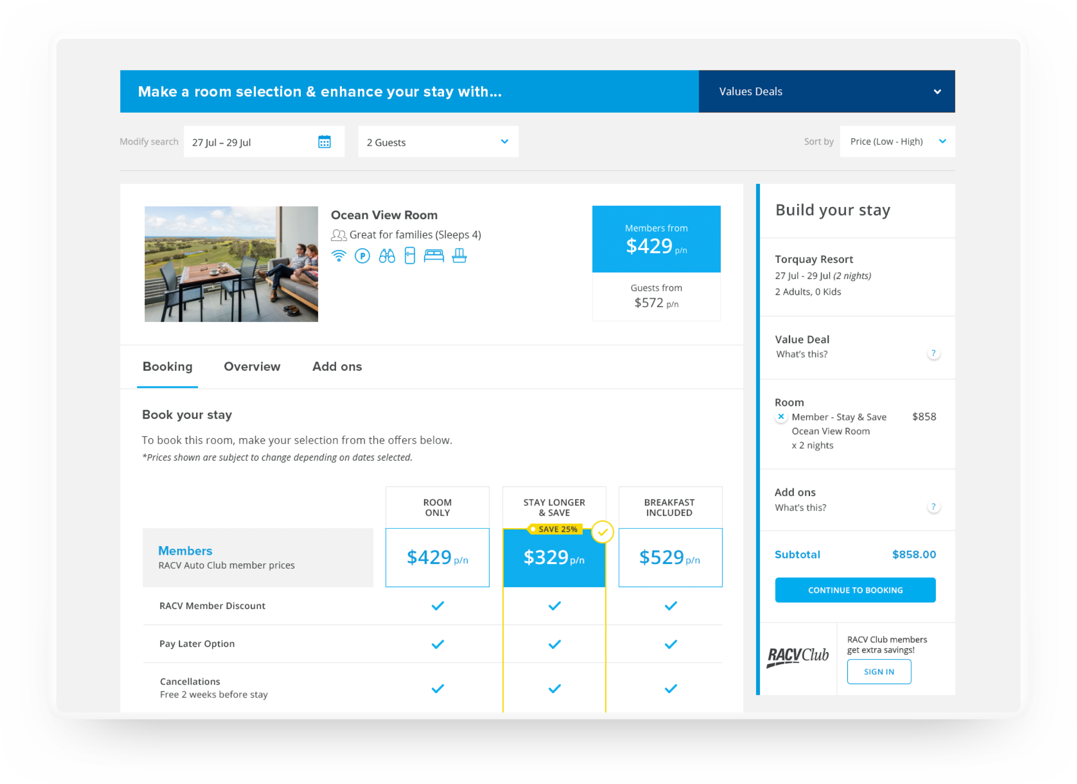Click the 27 Jul – 29 Jul date field

[x=264, y=142]
